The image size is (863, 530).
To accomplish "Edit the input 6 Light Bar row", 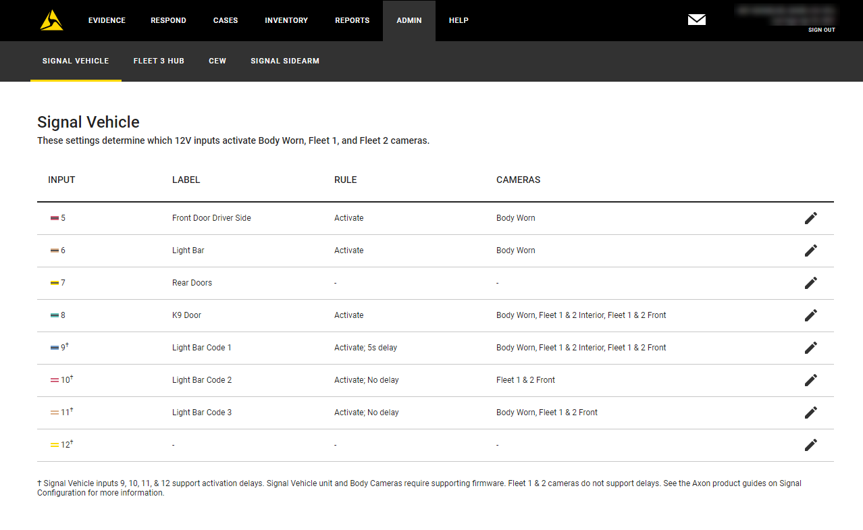I will (x=811, y=250).
